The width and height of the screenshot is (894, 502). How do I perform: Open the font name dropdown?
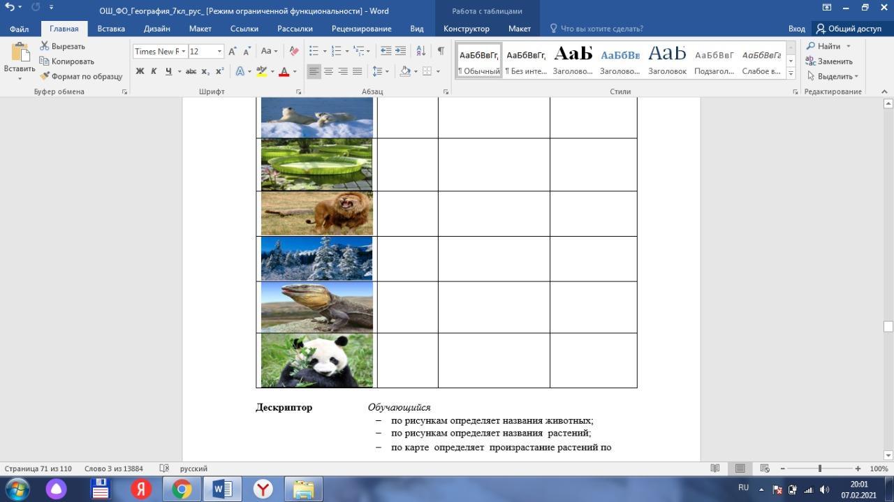[x=184, y=51]
